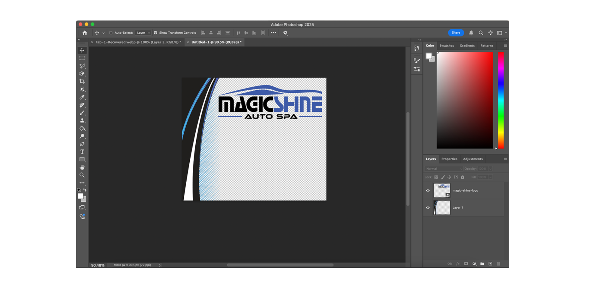The height and width of the screenshot is (286, 591).
Task: Hide the magic-shine-logo layer
Action: 428,191
